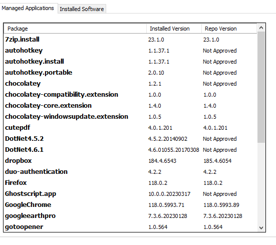276x245 pixels.
Task: Select the GoogleChrome package row
Action: point(130,205)
